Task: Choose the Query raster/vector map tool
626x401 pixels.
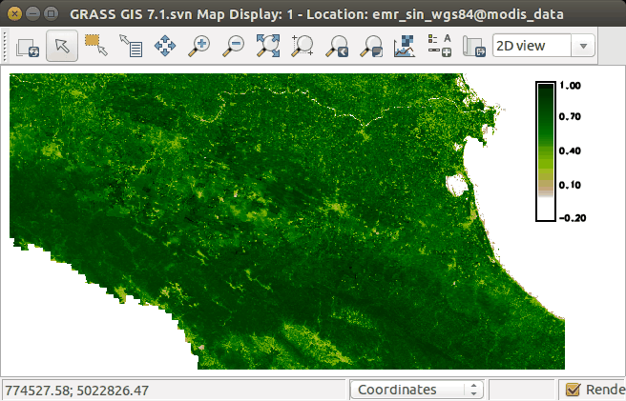Action: 130,46
